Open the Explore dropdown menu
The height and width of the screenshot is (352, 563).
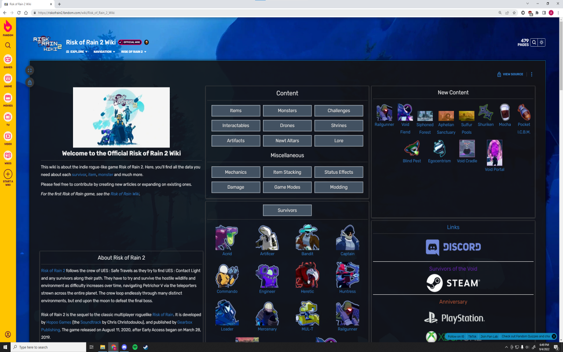tap(77, 52)
